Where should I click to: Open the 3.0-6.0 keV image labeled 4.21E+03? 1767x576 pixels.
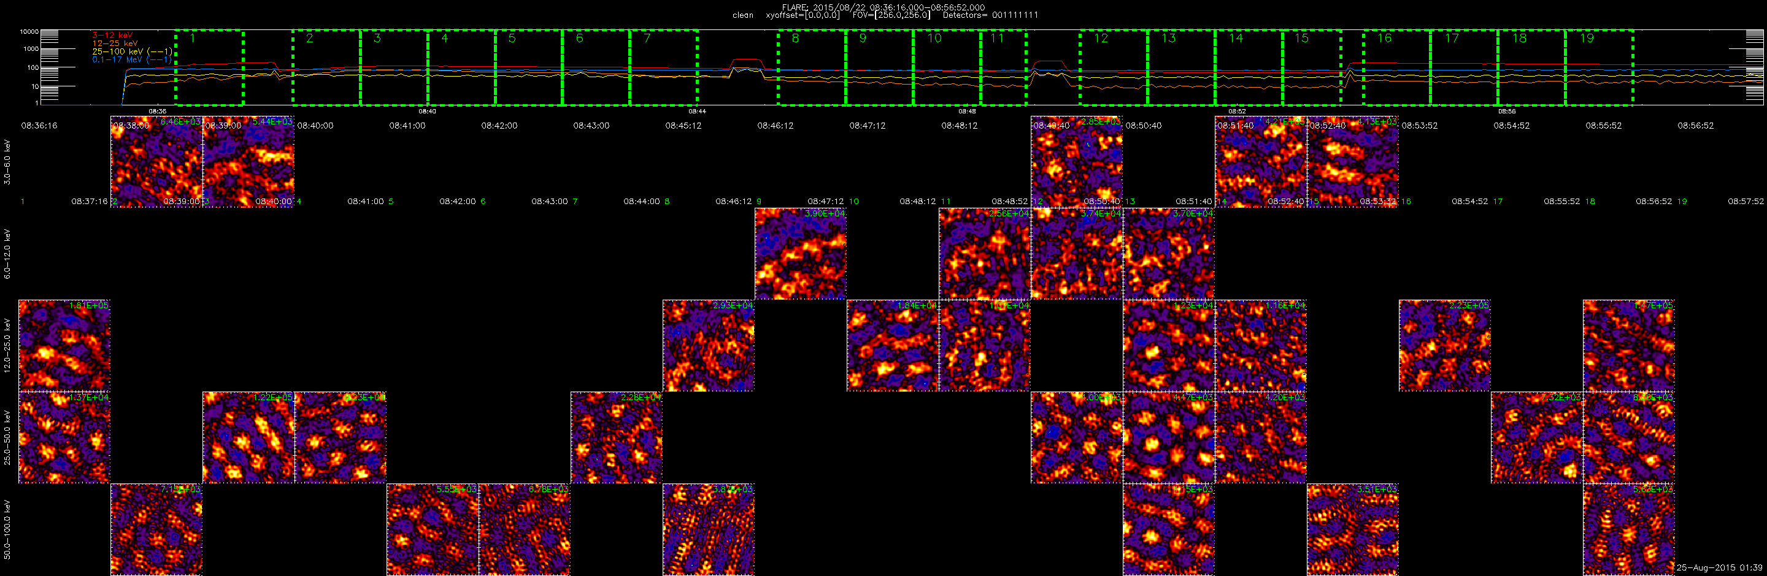1261,162
